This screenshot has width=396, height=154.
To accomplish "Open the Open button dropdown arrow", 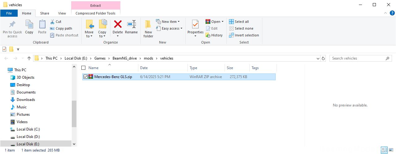I will 222,22.
